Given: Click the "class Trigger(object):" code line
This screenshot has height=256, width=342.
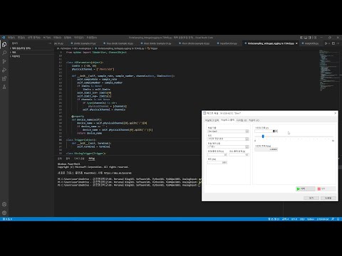Looking at the screenshot, I should [81, 140].
